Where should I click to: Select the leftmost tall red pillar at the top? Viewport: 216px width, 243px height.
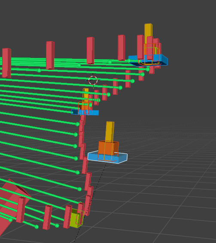click(x=6, y=63)
